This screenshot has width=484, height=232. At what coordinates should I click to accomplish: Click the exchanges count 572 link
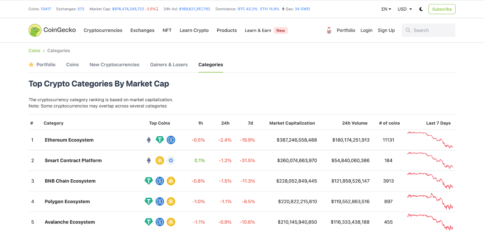(81, 9)
